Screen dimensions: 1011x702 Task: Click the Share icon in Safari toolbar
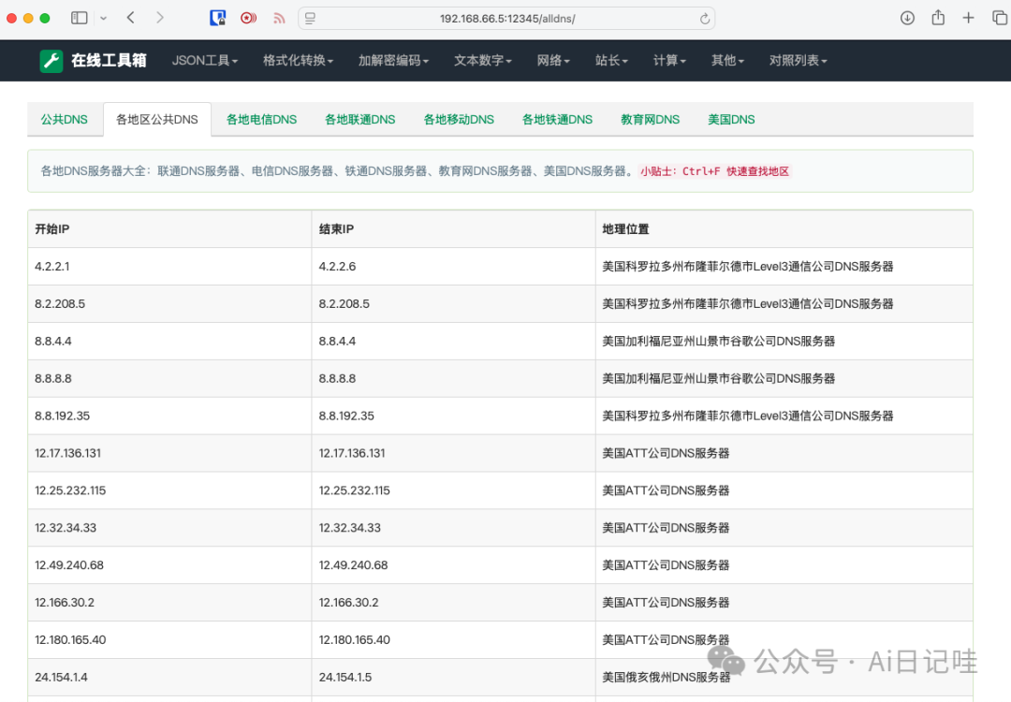938,18
